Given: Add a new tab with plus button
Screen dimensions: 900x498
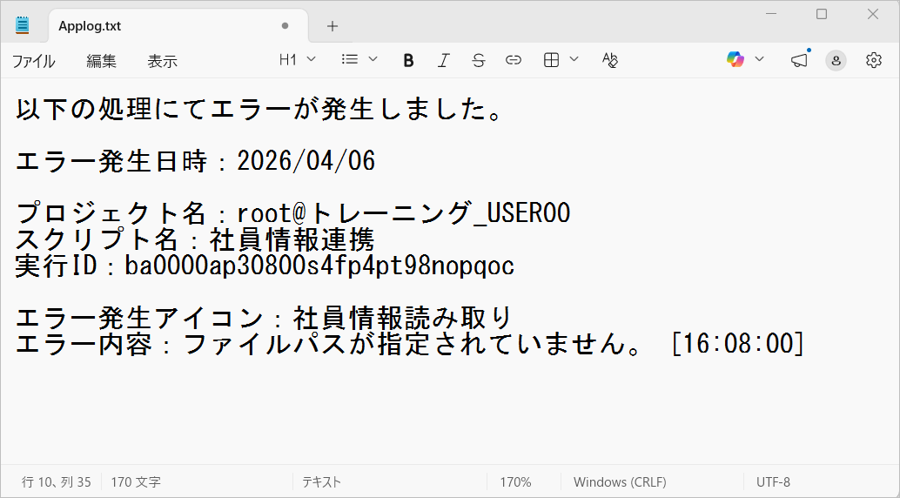Looking at the screenshot, I should (x=332, y=26).
